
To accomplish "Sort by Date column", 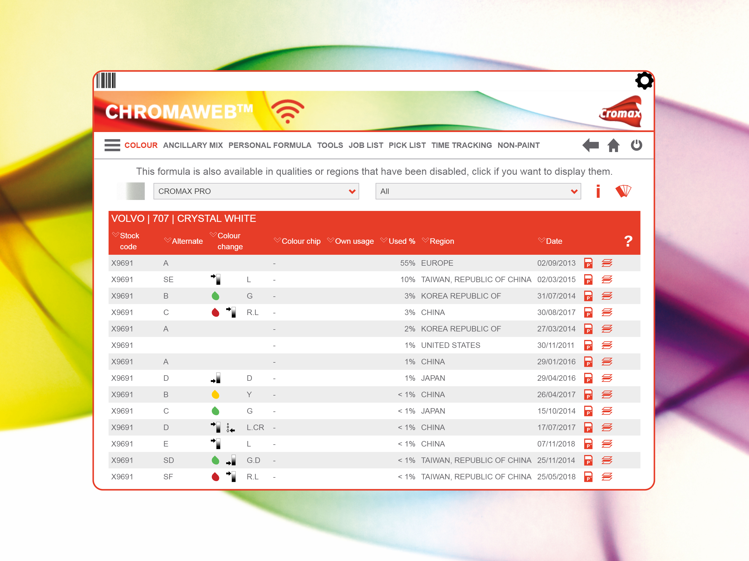I will 550,241.
